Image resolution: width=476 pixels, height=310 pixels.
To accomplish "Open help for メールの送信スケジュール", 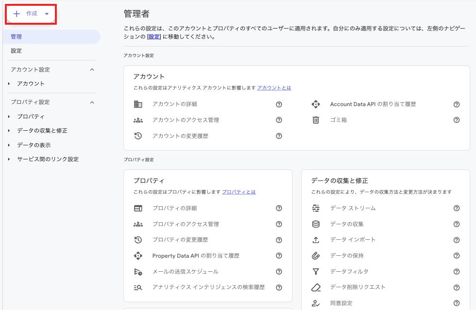I will click(279, 272).
